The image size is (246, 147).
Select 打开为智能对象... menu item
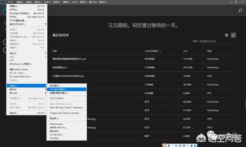click(27, 20)
